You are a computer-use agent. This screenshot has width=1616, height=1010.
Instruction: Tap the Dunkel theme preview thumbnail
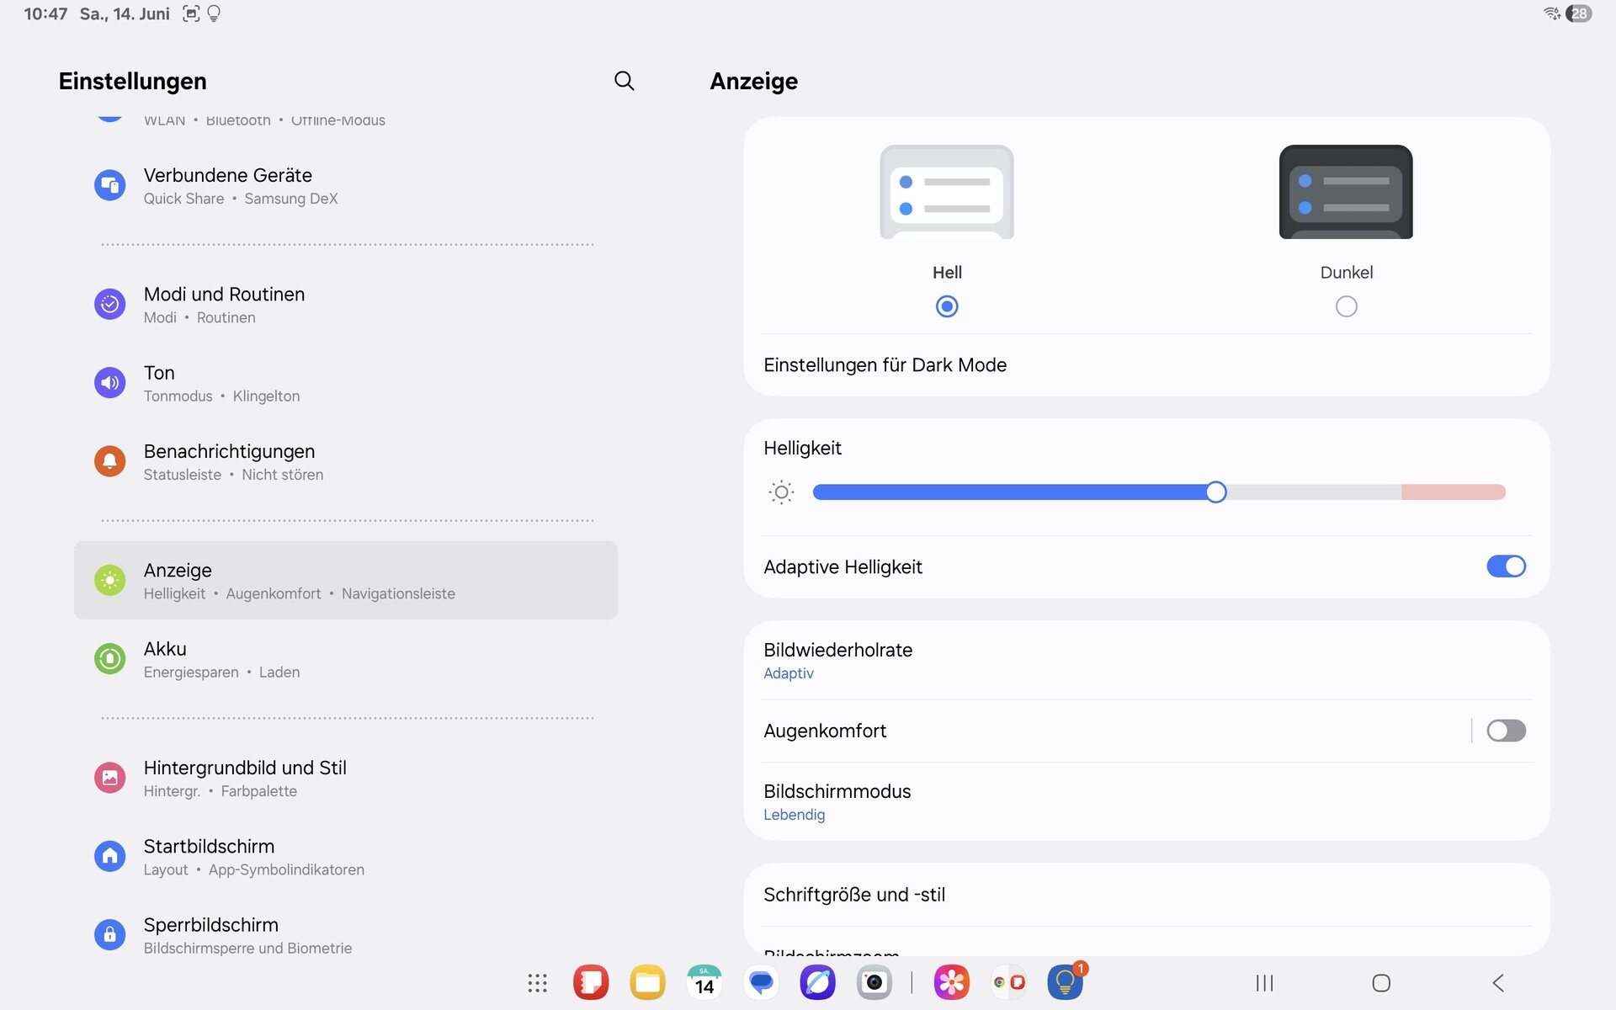point(1345,192)
